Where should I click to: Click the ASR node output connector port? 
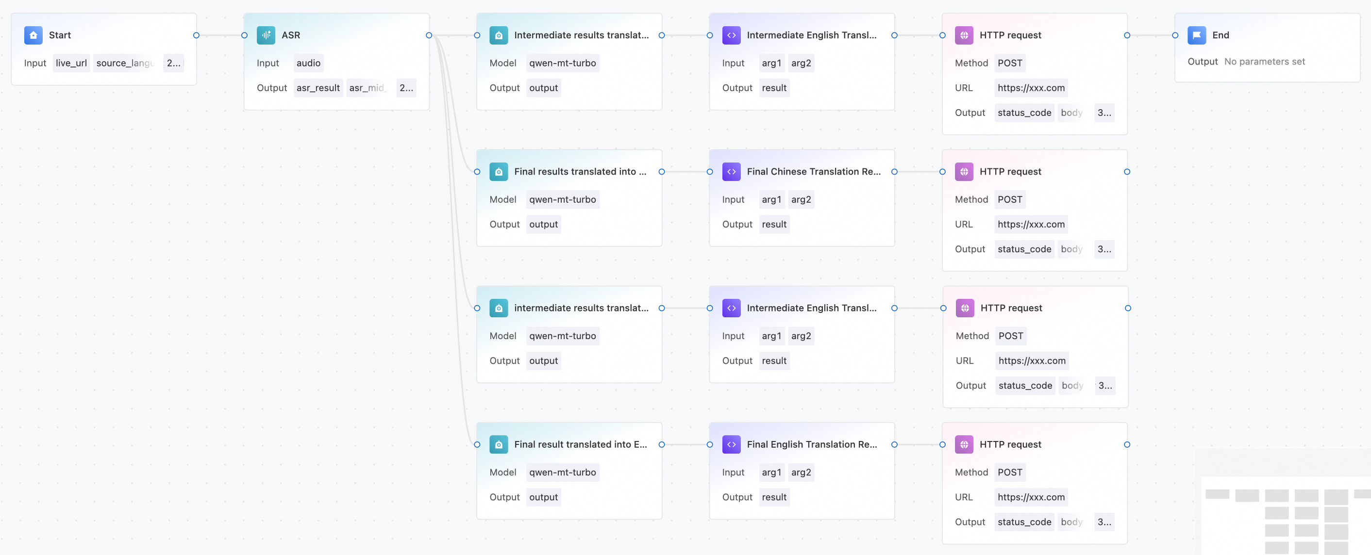click(429, 35)
